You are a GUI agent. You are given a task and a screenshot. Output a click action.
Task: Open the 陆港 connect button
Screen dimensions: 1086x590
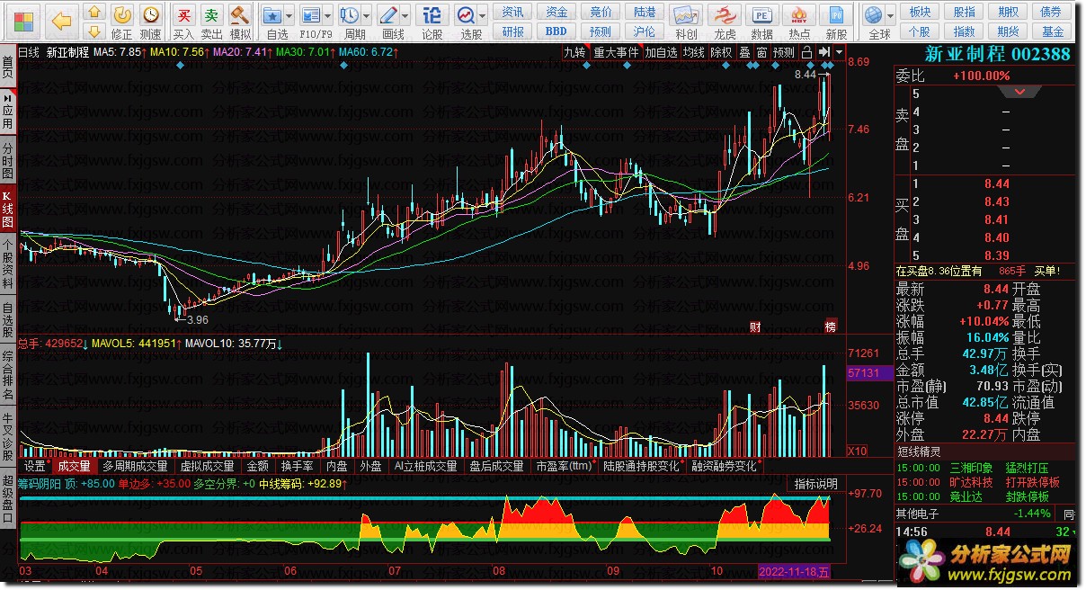645,12
